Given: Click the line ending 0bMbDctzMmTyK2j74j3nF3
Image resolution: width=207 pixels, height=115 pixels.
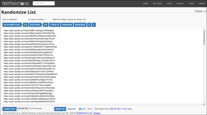Looking at the screenshot, I should 29,50.
